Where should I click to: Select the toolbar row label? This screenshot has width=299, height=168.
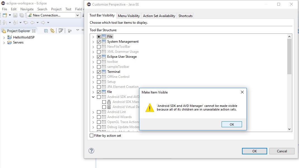point(113,62)
